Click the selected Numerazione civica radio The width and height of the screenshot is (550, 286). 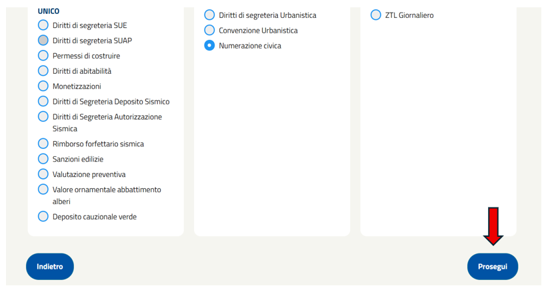coord(209,45)
